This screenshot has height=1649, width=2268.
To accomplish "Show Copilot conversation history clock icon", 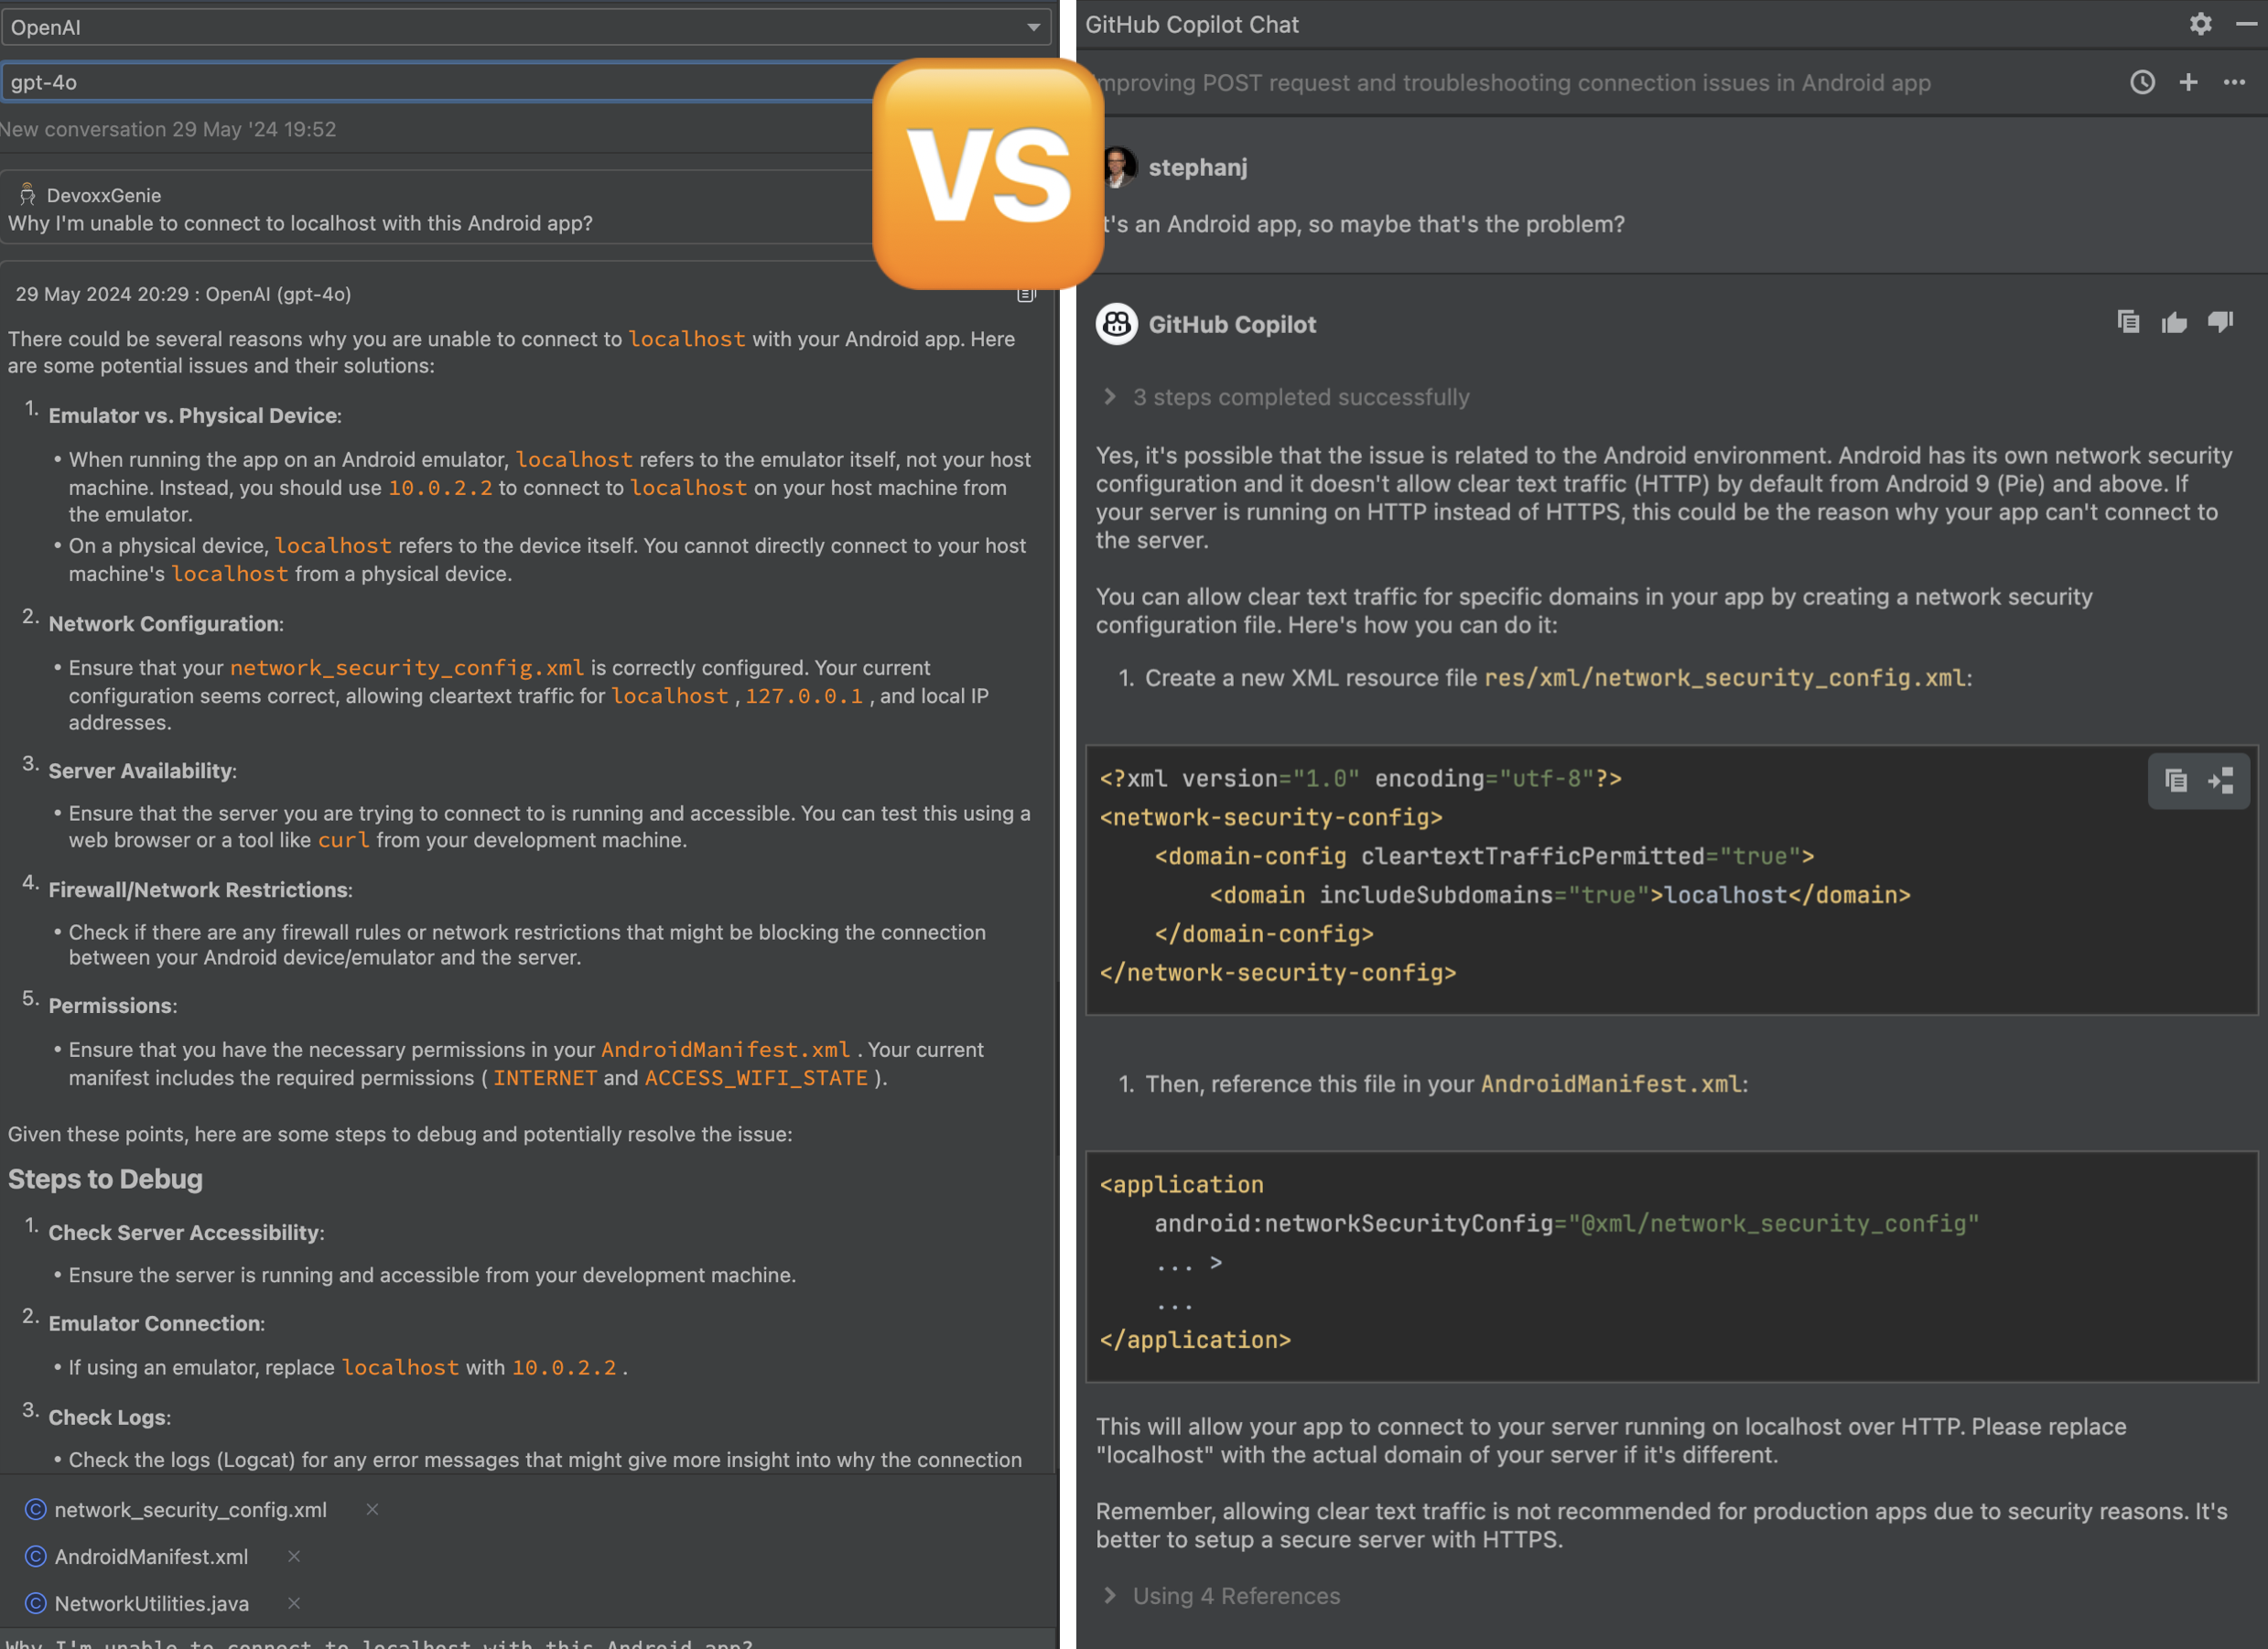I will (x=2142, y=82).
